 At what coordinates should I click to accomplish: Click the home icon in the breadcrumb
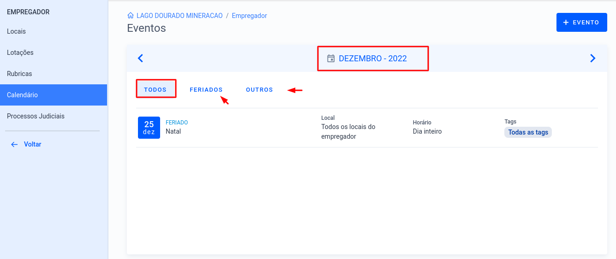(x=131, y=16)
